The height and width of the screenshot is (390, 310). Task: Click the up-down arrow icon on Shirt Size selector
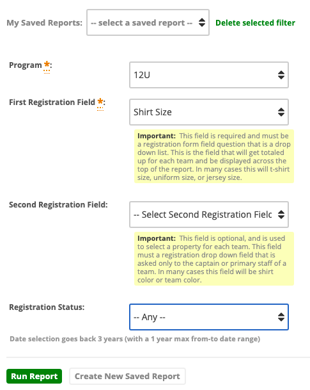[281, 112]
